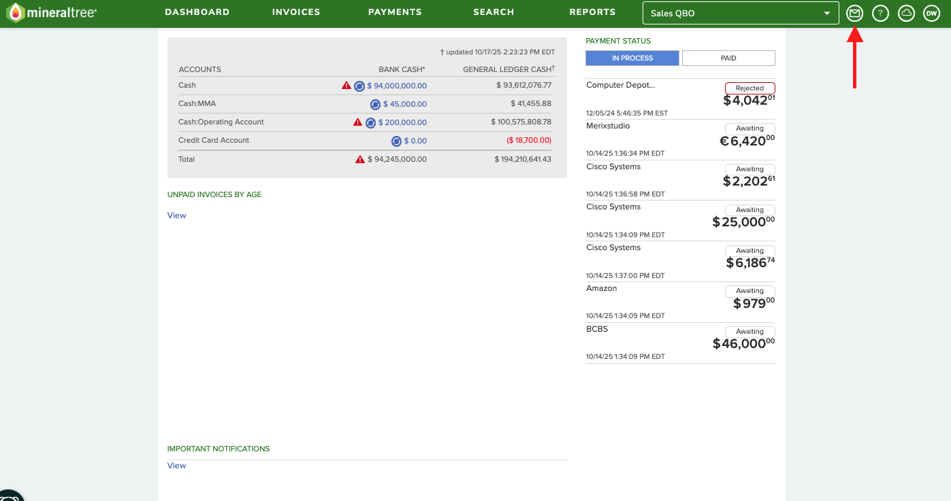Click the 12/05/24 5:46:35 PM EST timestamp

[x=627, y=113]
